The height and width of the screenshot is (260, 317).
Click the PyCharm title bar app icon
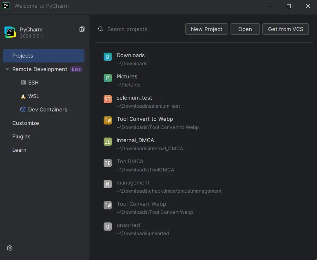[x=6, y=6]
